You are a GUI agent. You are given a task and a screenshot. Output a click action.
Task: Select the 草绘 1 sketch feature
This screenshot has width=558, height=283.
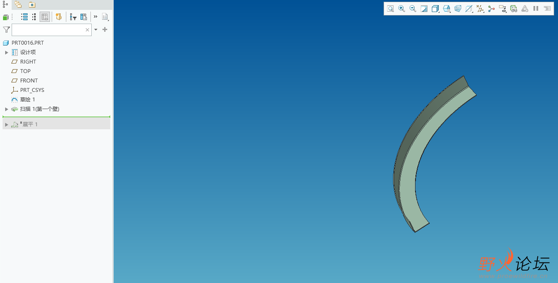28,100
